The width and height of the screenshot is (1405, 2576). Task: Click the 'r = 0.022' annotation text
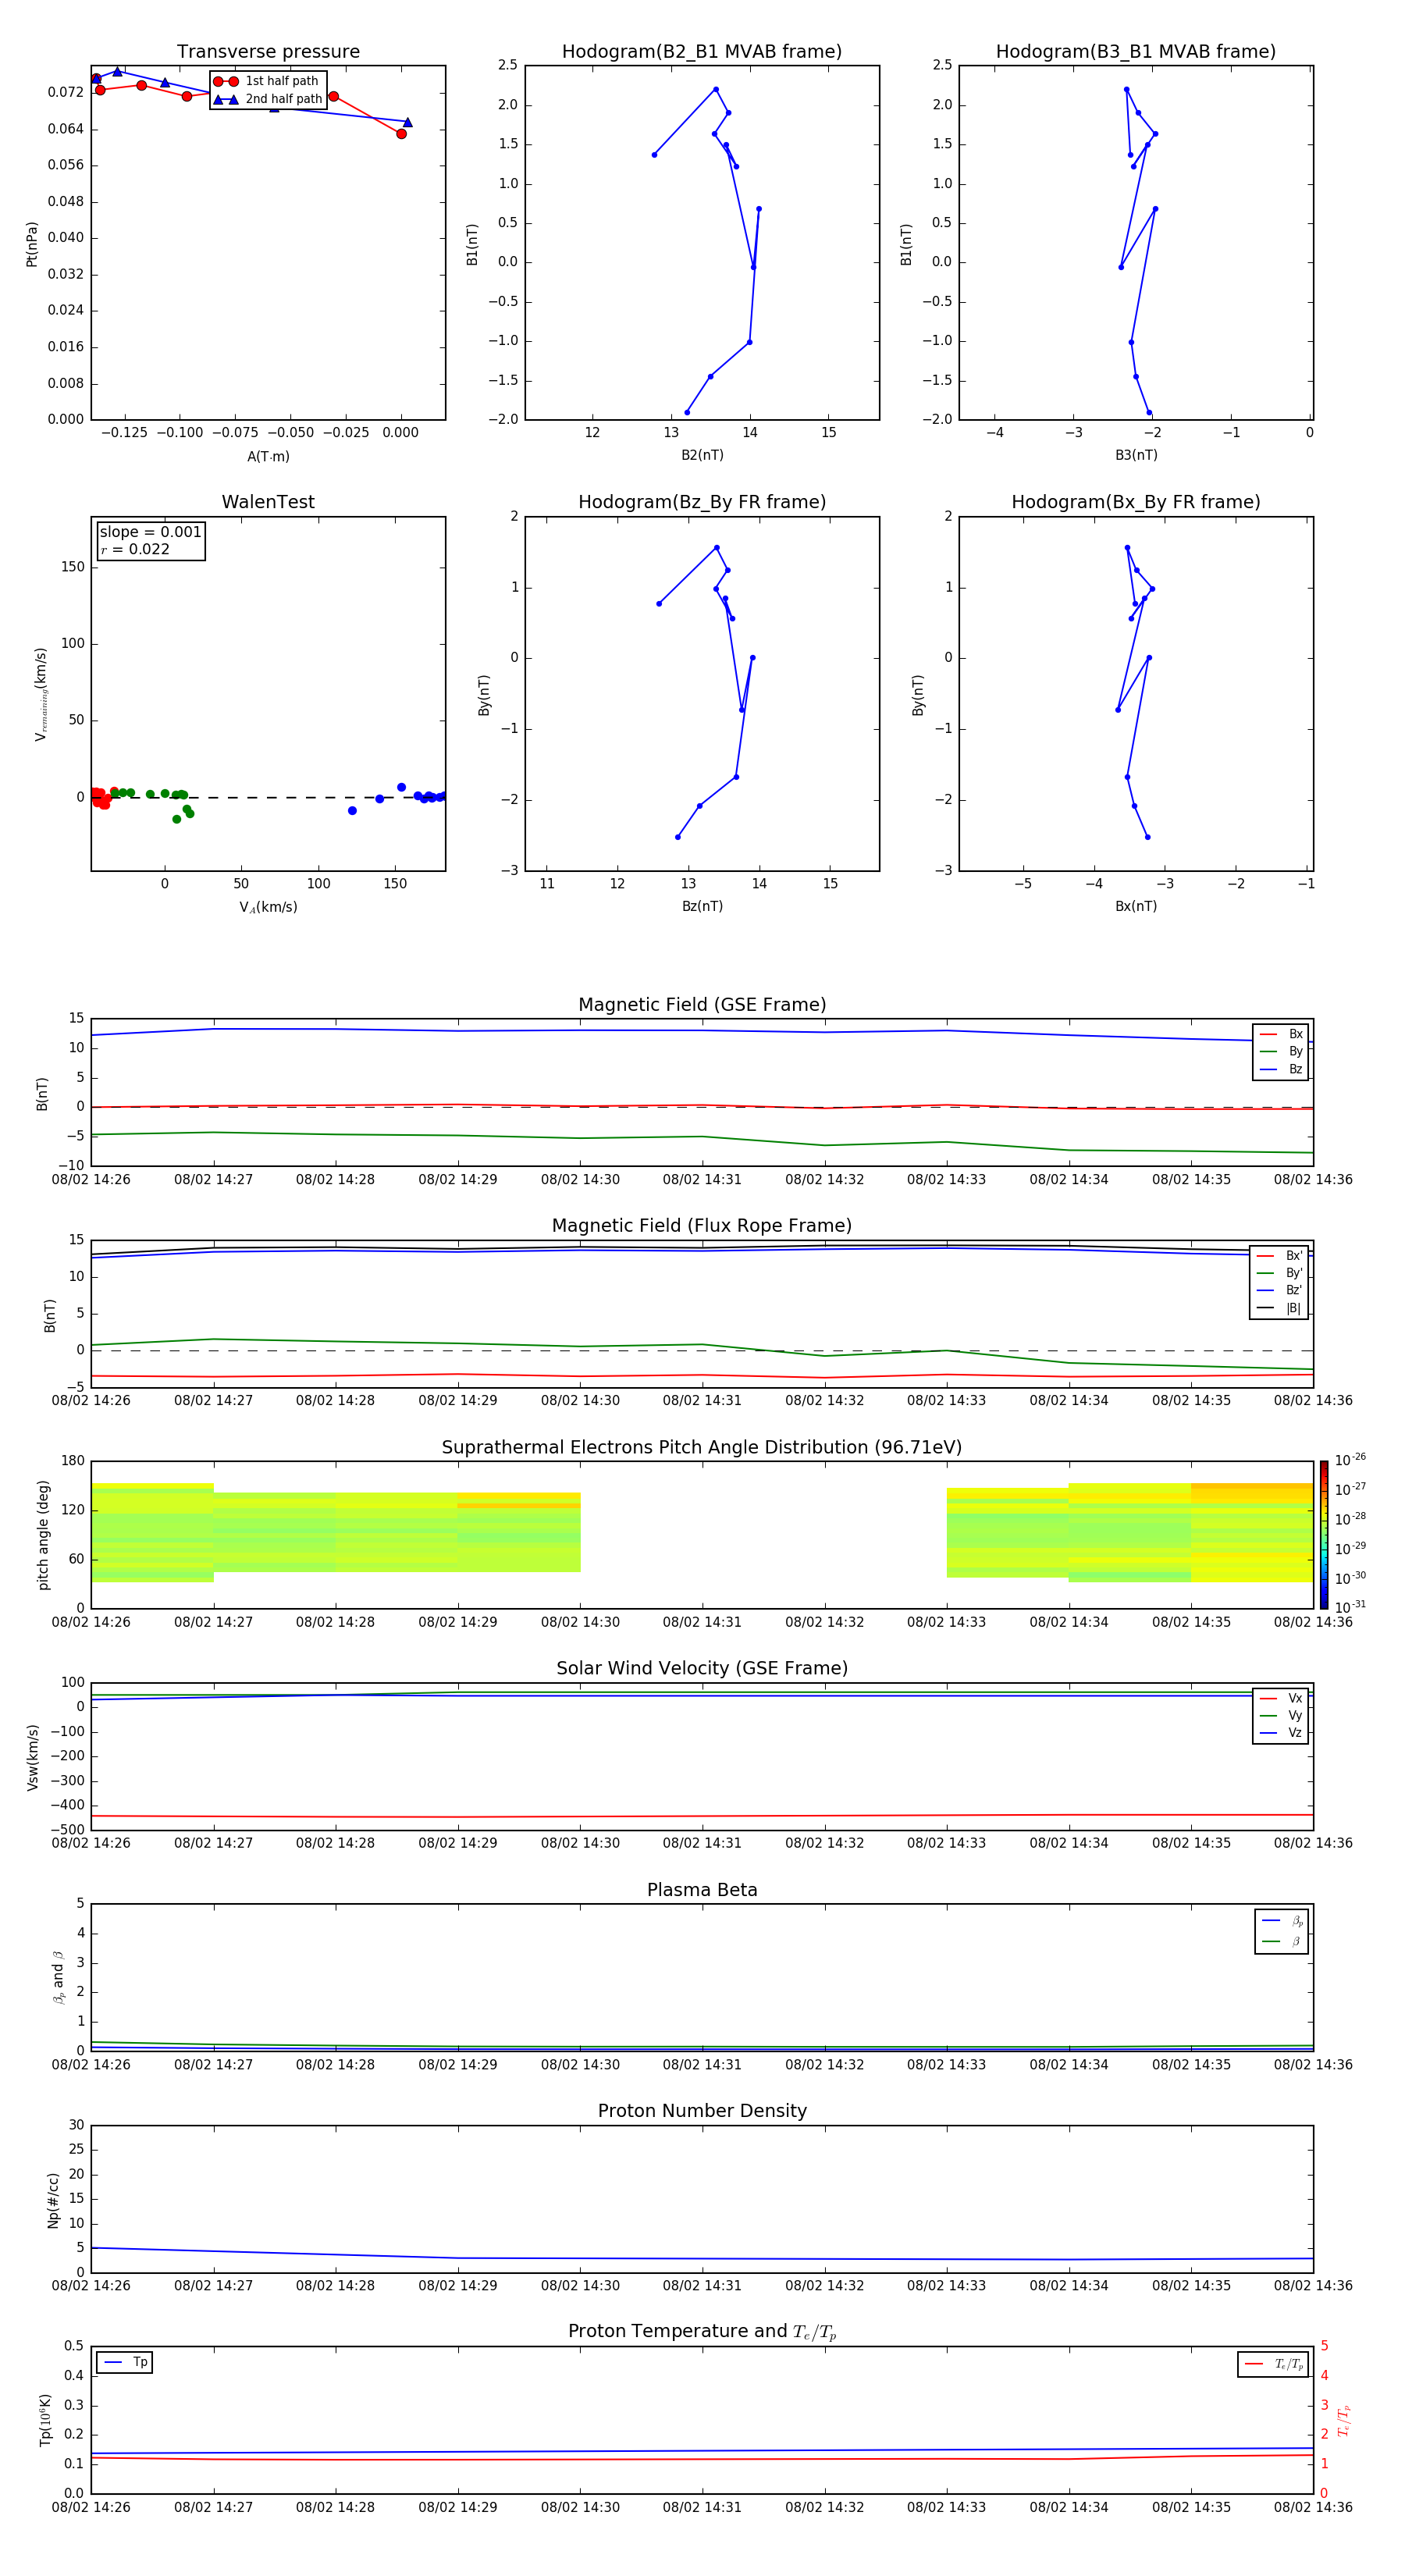click(135, 549)
